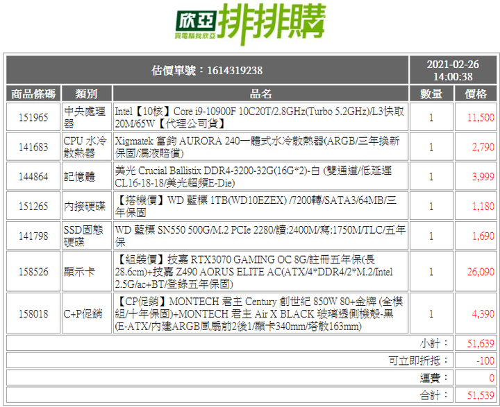
Task: Click the 商品條碼 column header
Action: [x=33, y=94]
